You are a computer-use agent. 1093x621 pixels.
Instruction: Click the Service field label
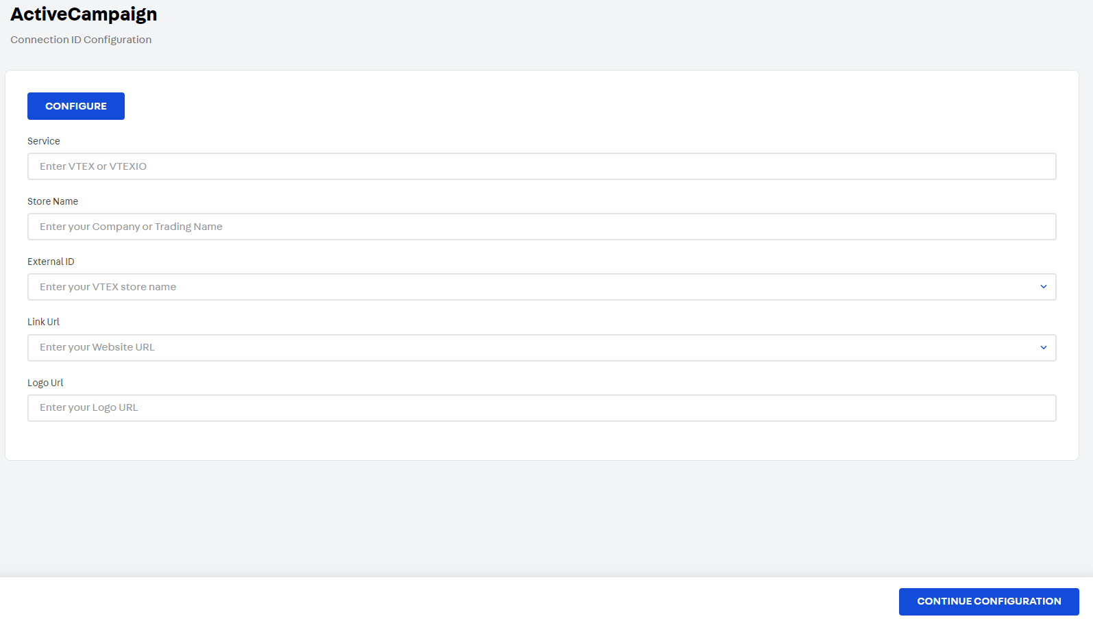[x=44, y=141]
